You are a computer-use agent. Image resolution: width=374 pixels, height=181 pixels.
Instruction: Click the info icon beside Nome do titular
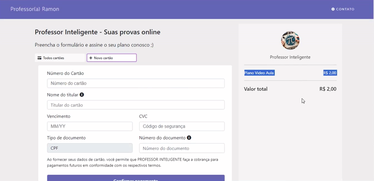point(81,95)
